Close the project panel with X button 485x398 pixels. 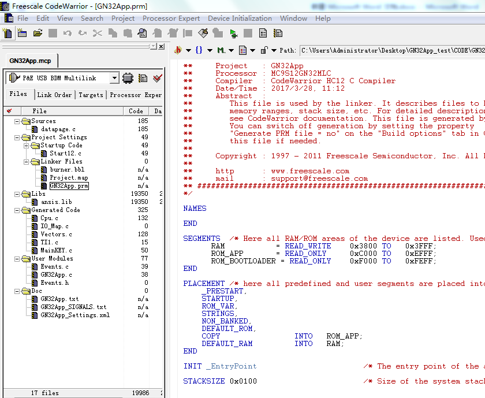pos(161,46)
